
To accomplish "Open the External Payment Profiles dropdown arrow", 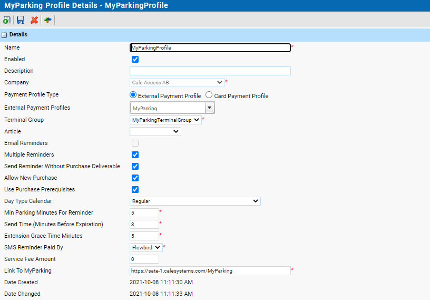I will click(210, 108).
